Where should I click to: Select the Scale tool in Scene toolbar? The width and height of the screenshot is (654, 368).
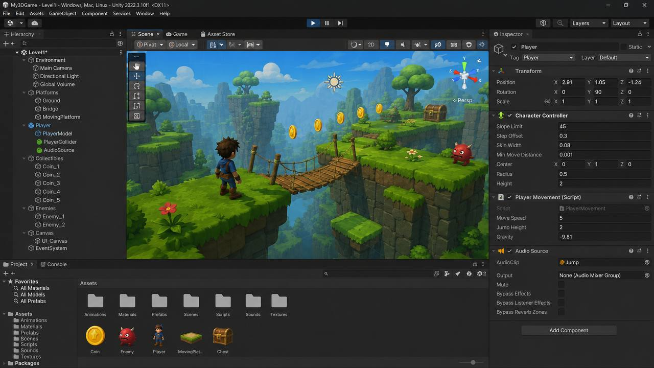click(x=136, y=96)
